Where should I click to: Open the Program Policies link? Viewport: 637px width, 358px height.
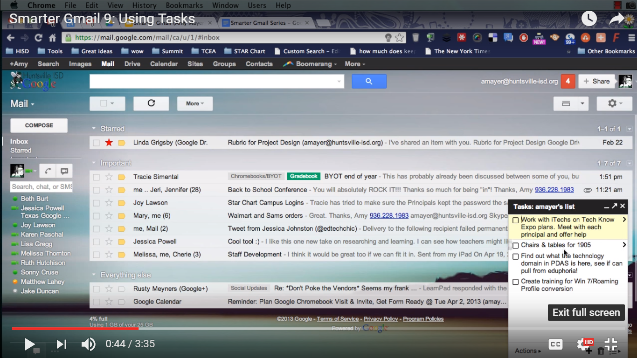point(423,319)
